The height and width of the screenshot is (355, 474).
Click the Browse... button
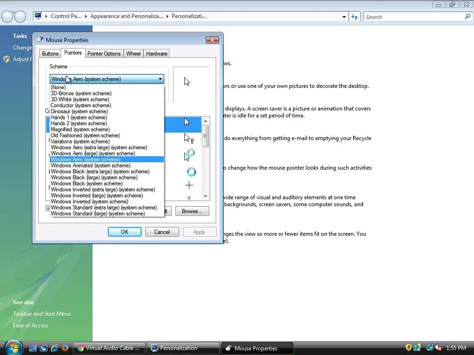click(192, 211)
